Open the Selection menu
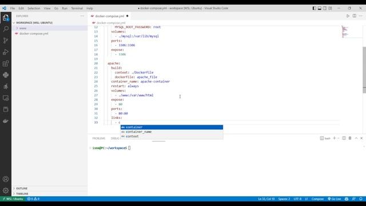 pyautogui.click(x=34, y=8)
